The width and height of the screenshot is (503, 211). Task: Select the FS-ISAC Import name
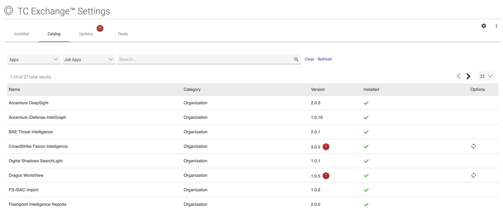24,190
